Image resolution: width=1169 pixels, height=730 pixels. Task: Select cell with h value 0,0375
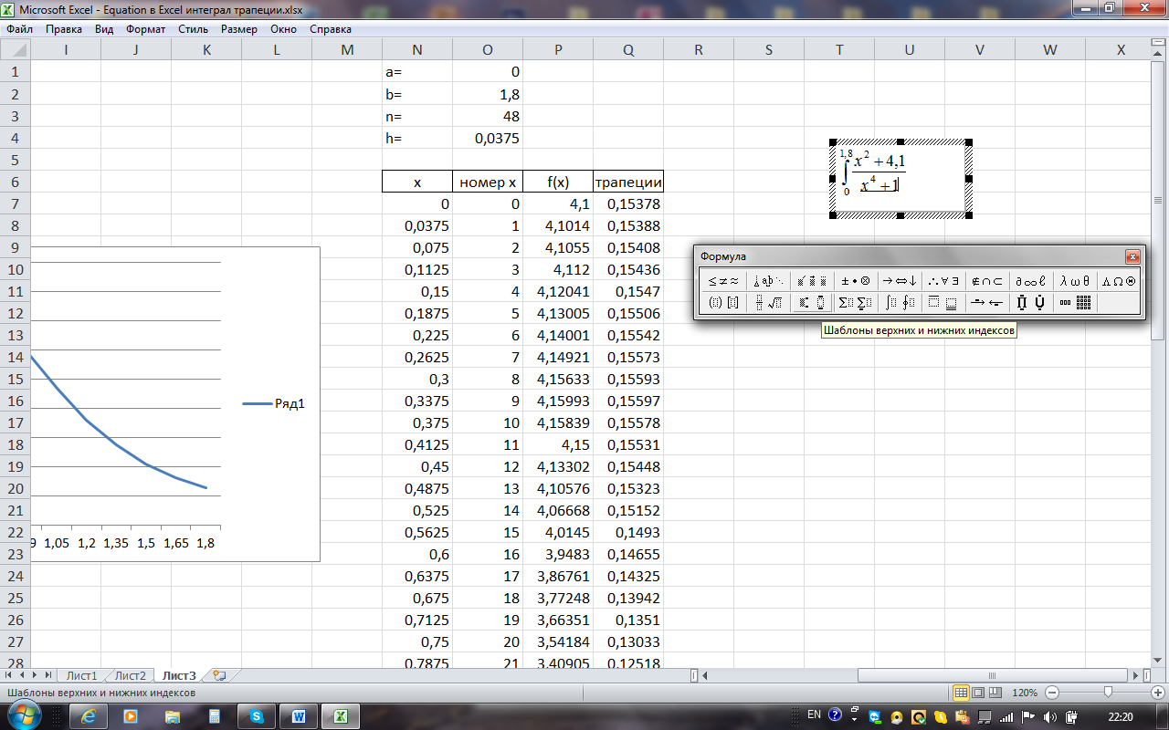pyautogui.click(x=488, y=138)
